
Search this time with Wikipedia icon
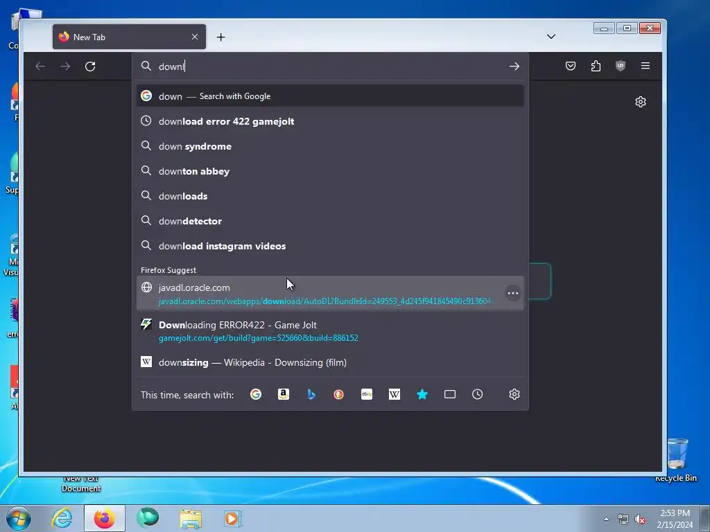click(395, 394)
